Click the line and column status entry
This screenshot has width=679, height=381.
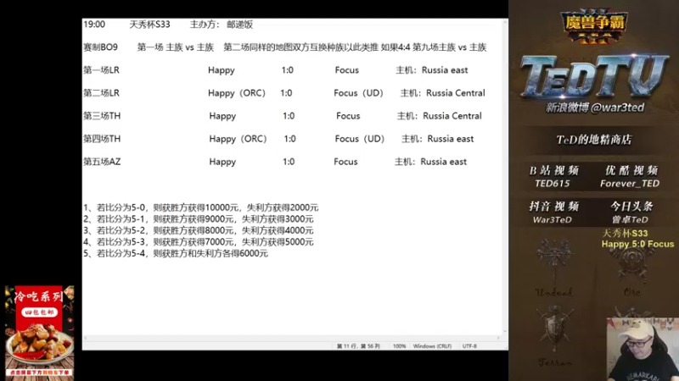pyautogui.click(x=358, y=346)
